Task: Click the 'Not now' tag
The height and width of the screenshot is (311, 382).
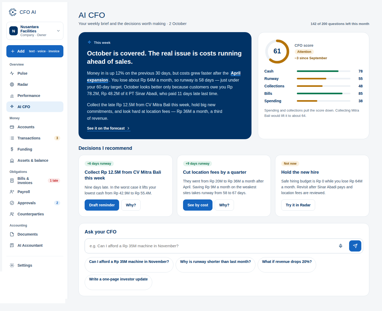Action: click(290, 164)
